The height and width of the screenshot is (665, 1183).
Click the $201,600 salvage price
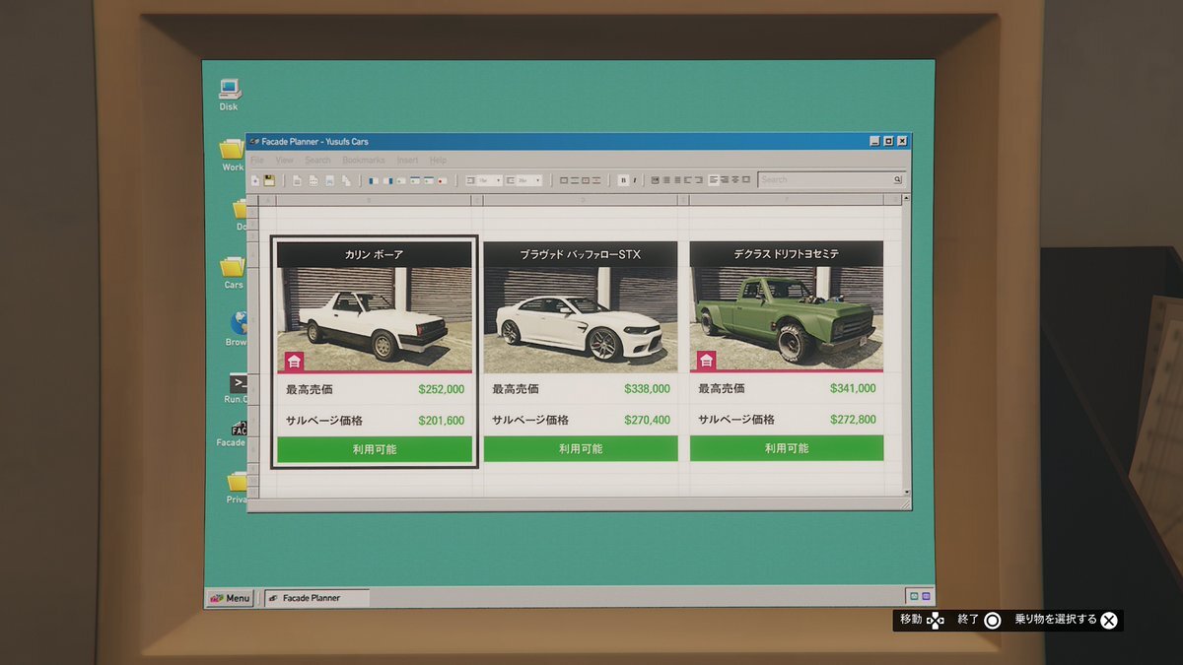(441, 421)
